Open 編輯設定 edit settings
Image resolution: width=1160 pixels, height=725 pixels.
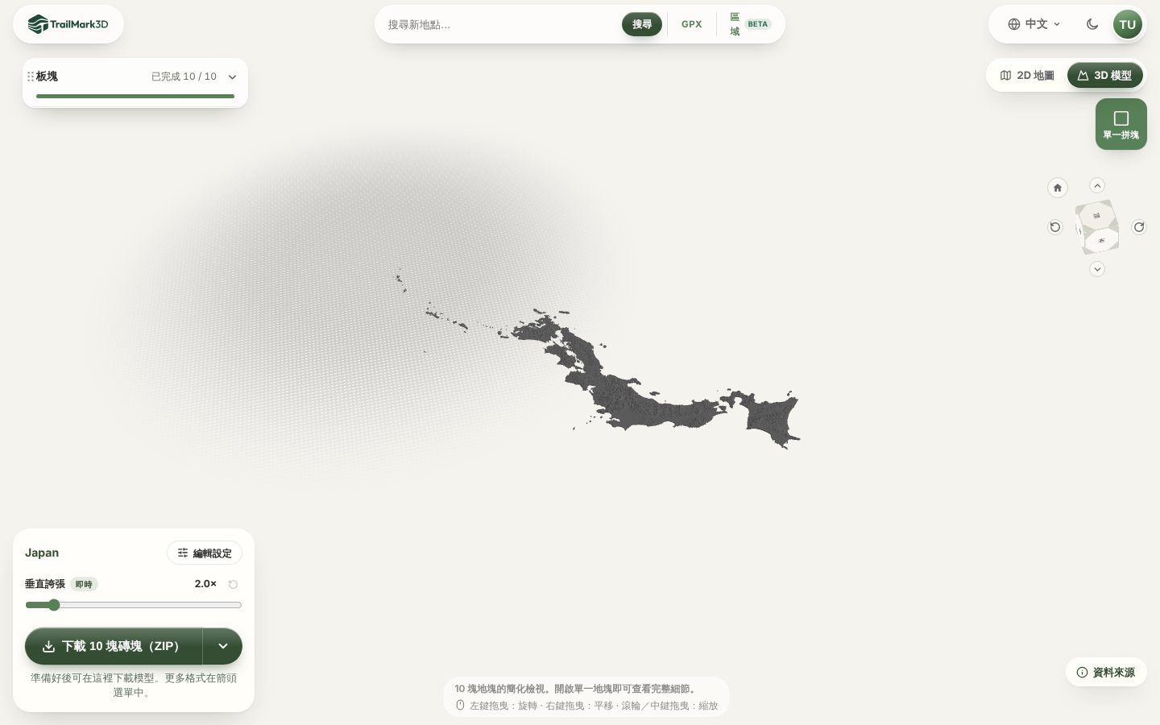[x=205, y=553]
